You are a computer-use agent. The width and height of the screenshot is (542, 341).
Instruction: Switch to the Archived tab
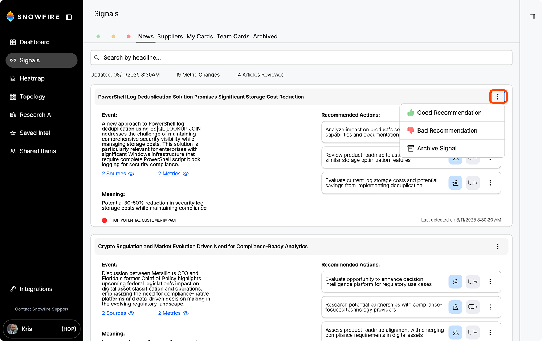tap(265, 37)
